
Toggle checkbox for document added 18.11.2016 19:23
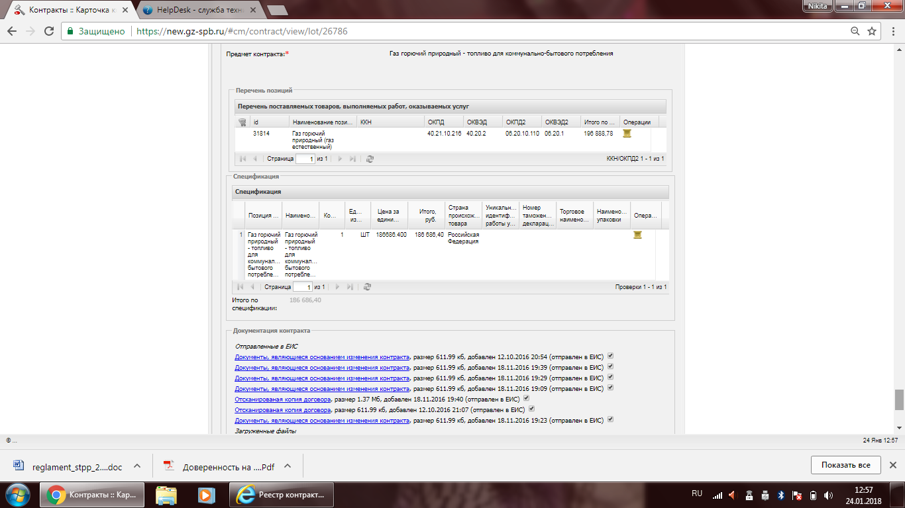tap(610, 419)
